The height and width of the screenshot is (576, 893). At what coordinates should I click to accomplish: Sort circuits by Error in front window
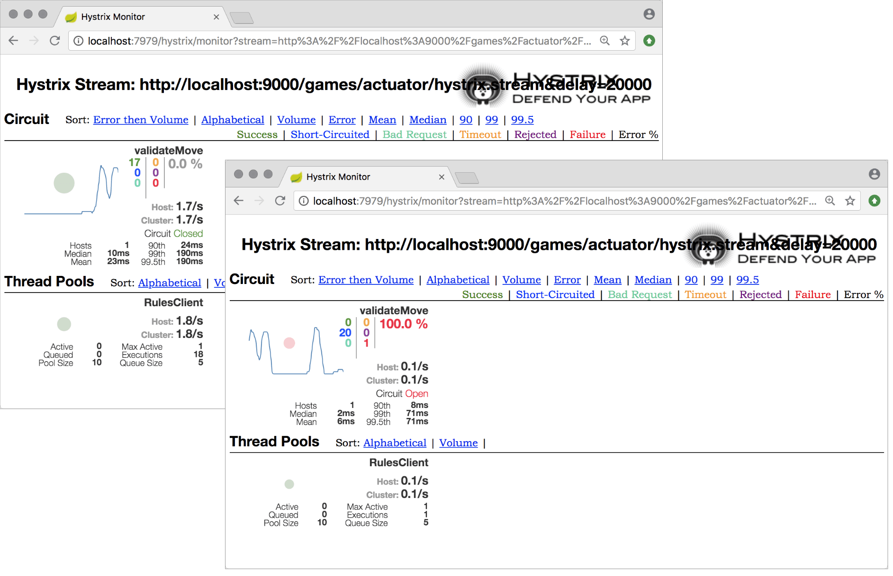click(x=568, y=280)
